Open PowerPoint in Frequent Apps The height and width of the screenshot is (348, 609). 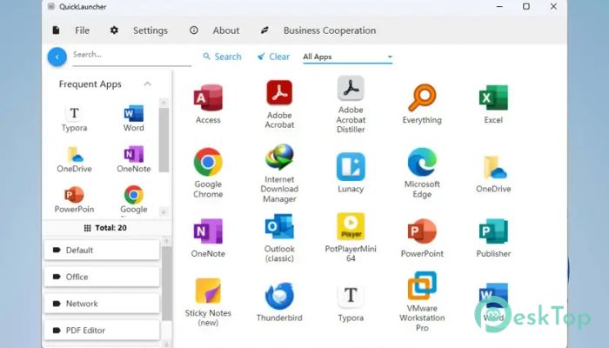tap(74, 200)
